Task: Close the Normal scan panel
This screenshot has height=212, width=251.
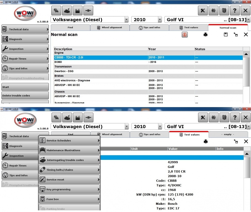Action: coord(246,35)
